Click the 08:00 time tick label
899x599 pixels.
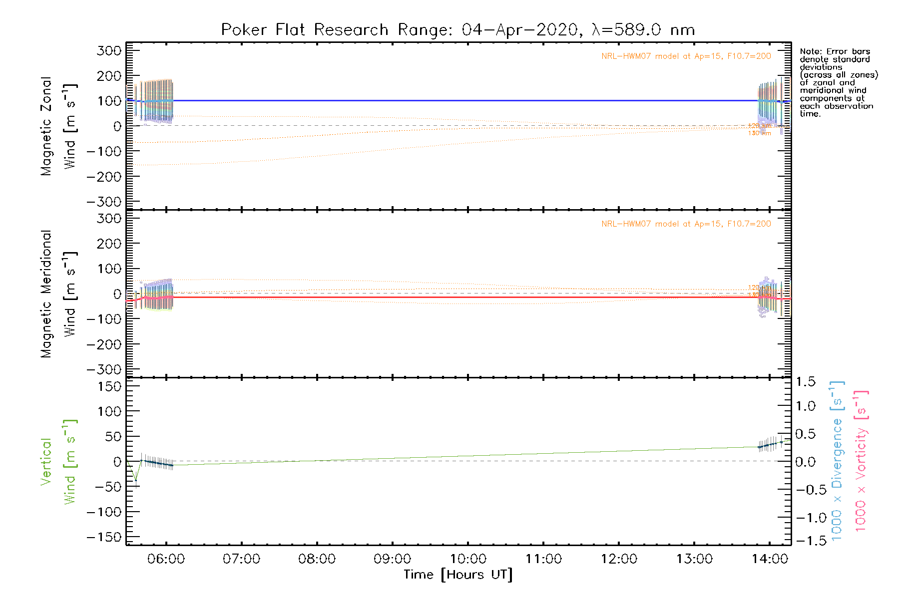[x=317, y=559]
